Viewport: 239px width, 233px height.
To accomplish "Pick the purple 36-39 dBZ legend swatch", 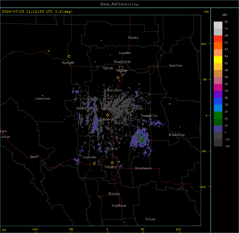I will (x=218, y=94).
